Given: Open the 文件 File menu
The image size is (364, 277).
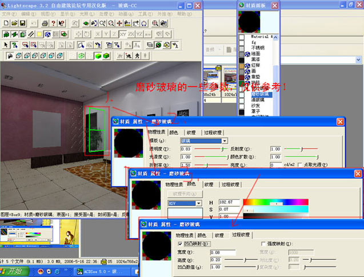Looking at the screenshot, I should pos(9,14).
